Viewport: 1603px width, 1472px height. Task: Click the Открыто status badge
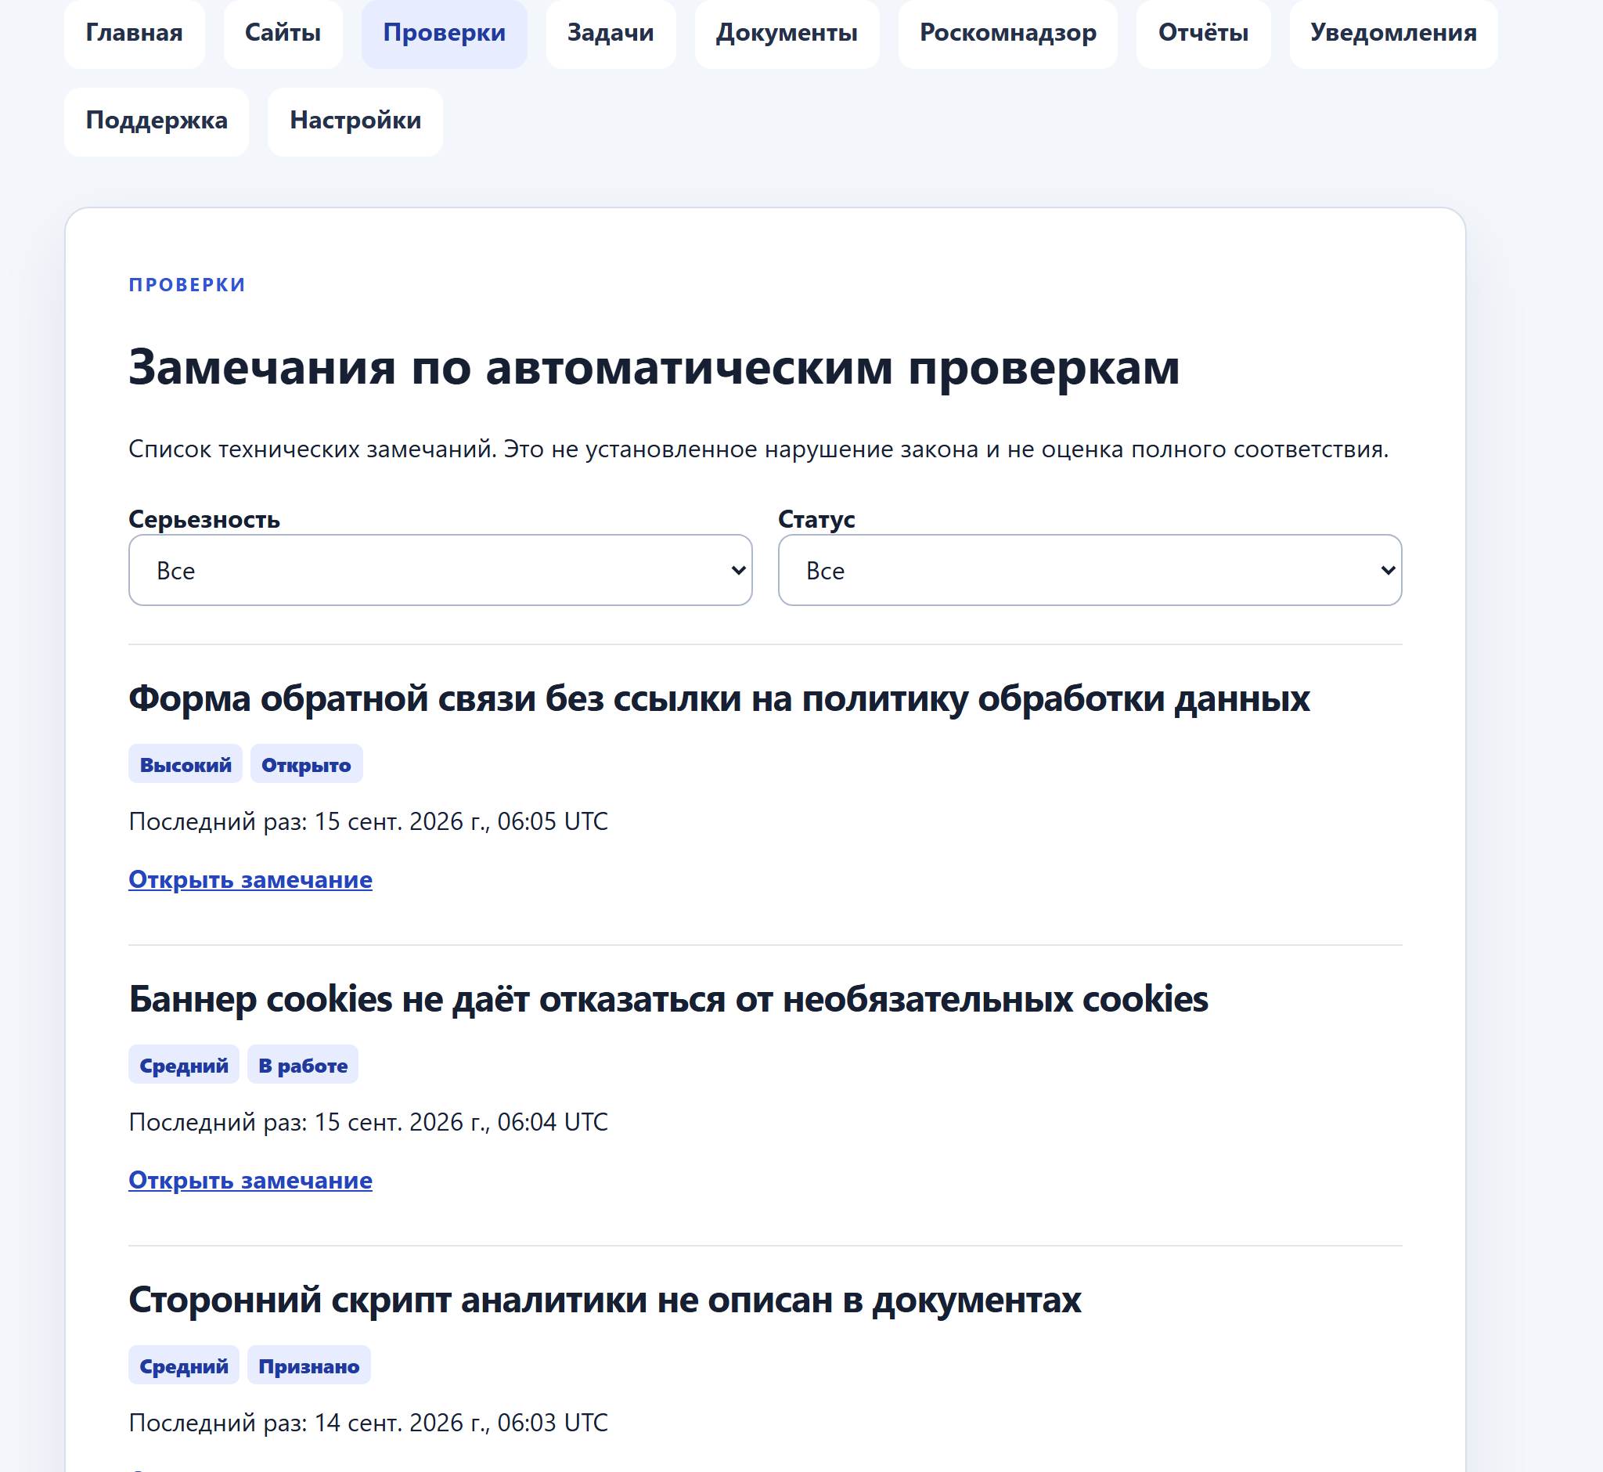click(307, 765)
